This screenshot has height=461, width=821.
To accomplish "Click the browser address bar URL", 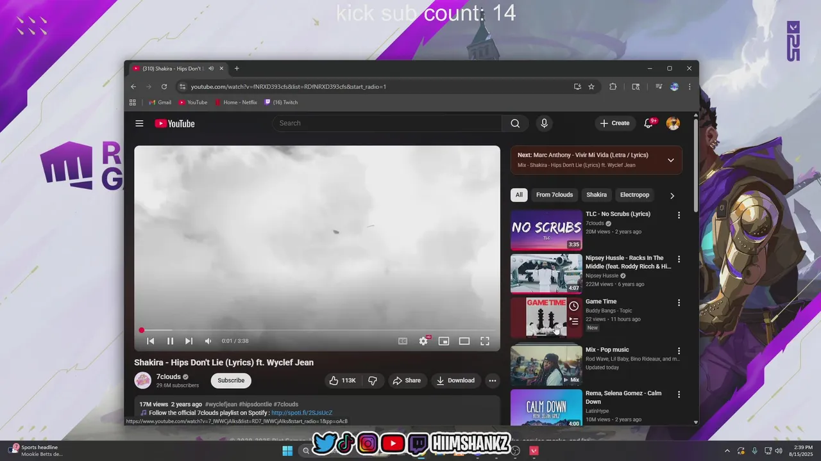I will (x=289, y=86).
